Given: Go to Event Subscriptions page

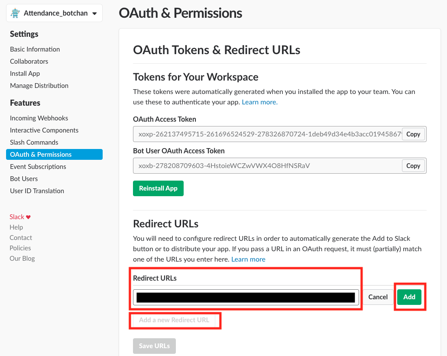Looking at the screenshot, I should (x=38, y=167).
